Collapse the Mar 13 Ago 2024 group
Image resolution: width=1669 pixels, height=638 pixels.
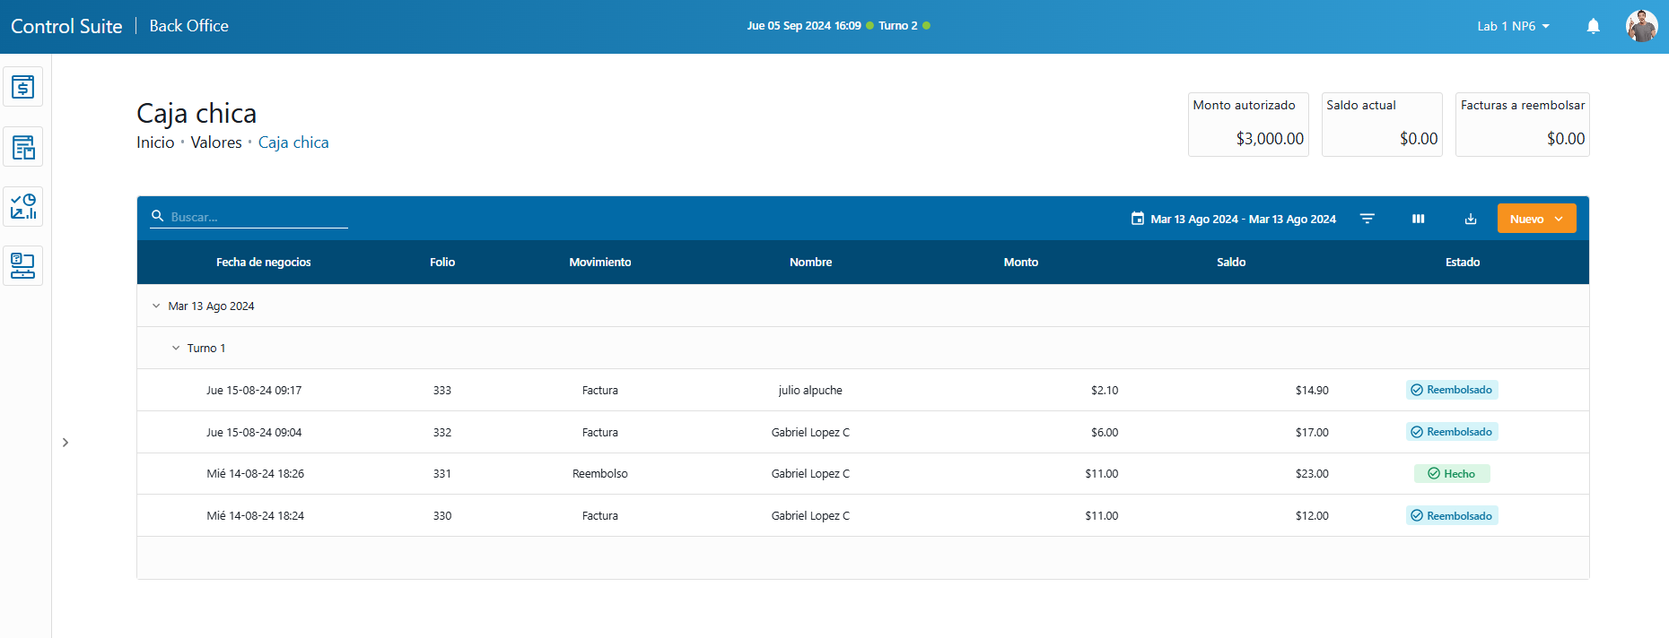pos(156,306)
